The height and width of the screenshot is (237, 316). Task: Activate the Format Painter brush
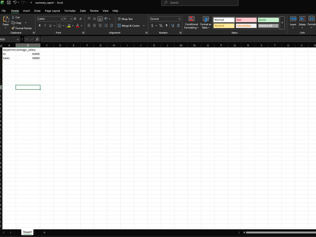[13, 28]
